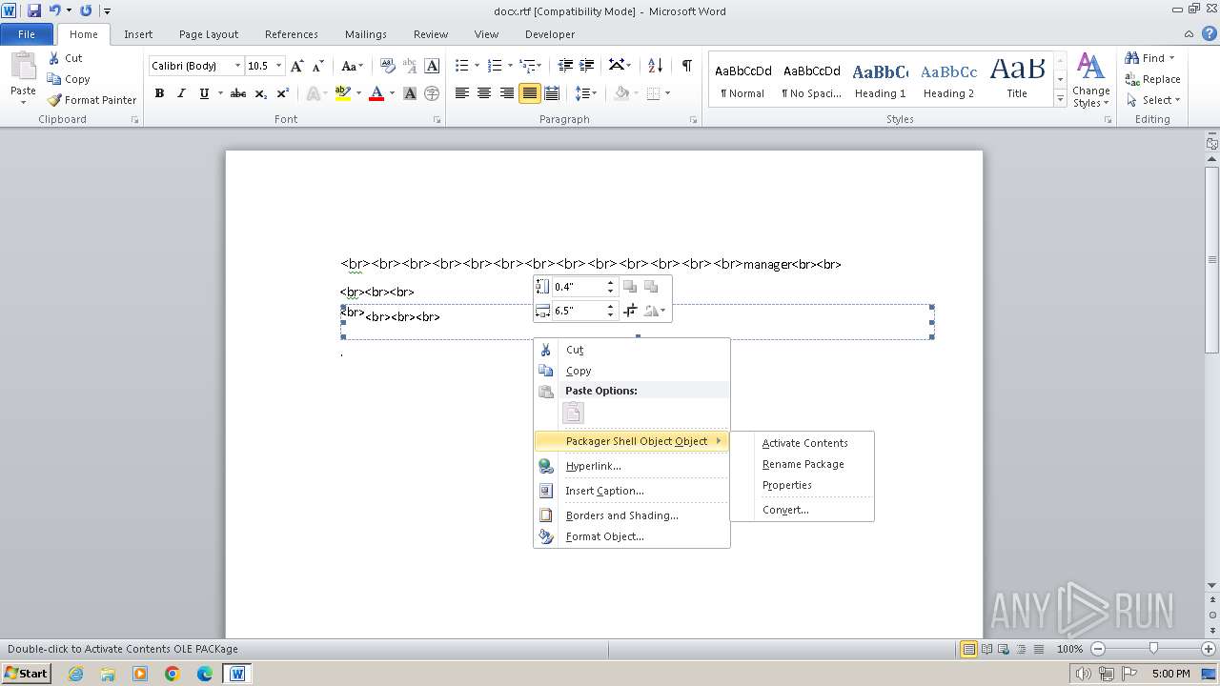Switch to the Insert tab

[x=138, y=34]
